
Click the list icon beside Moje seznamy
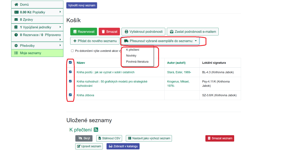[16, 53]
